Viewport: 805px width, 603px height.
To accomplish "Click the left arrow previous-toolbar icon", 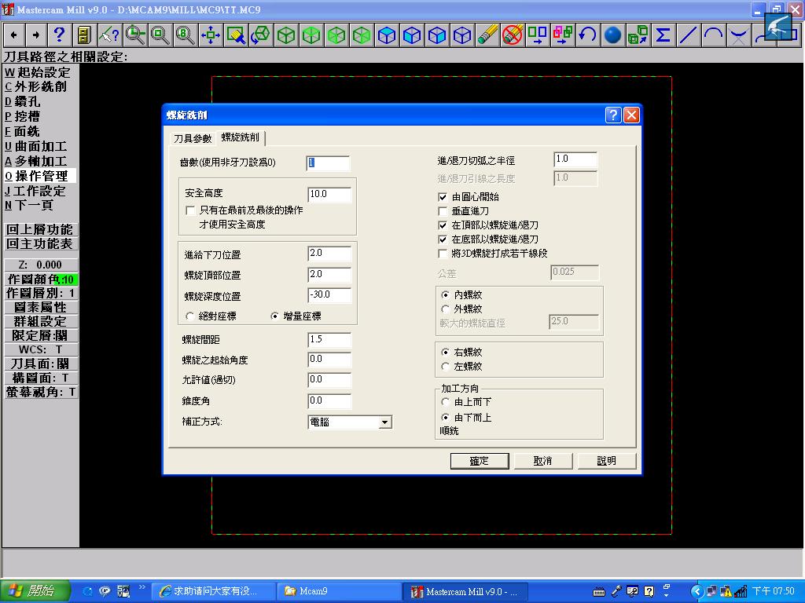I will [14, 35].
